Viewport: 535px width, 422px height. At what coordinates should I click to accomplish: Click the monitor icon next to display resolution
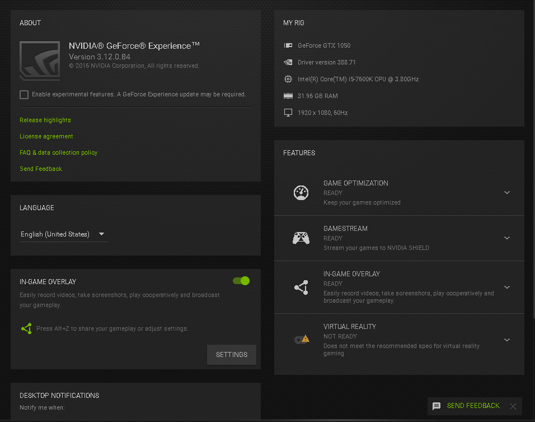point(288,113)
